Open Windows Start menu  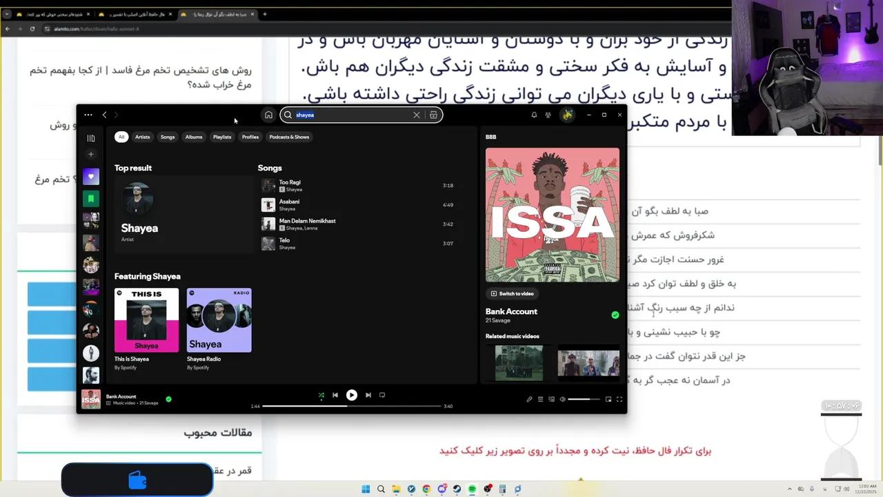coord(366,489)
